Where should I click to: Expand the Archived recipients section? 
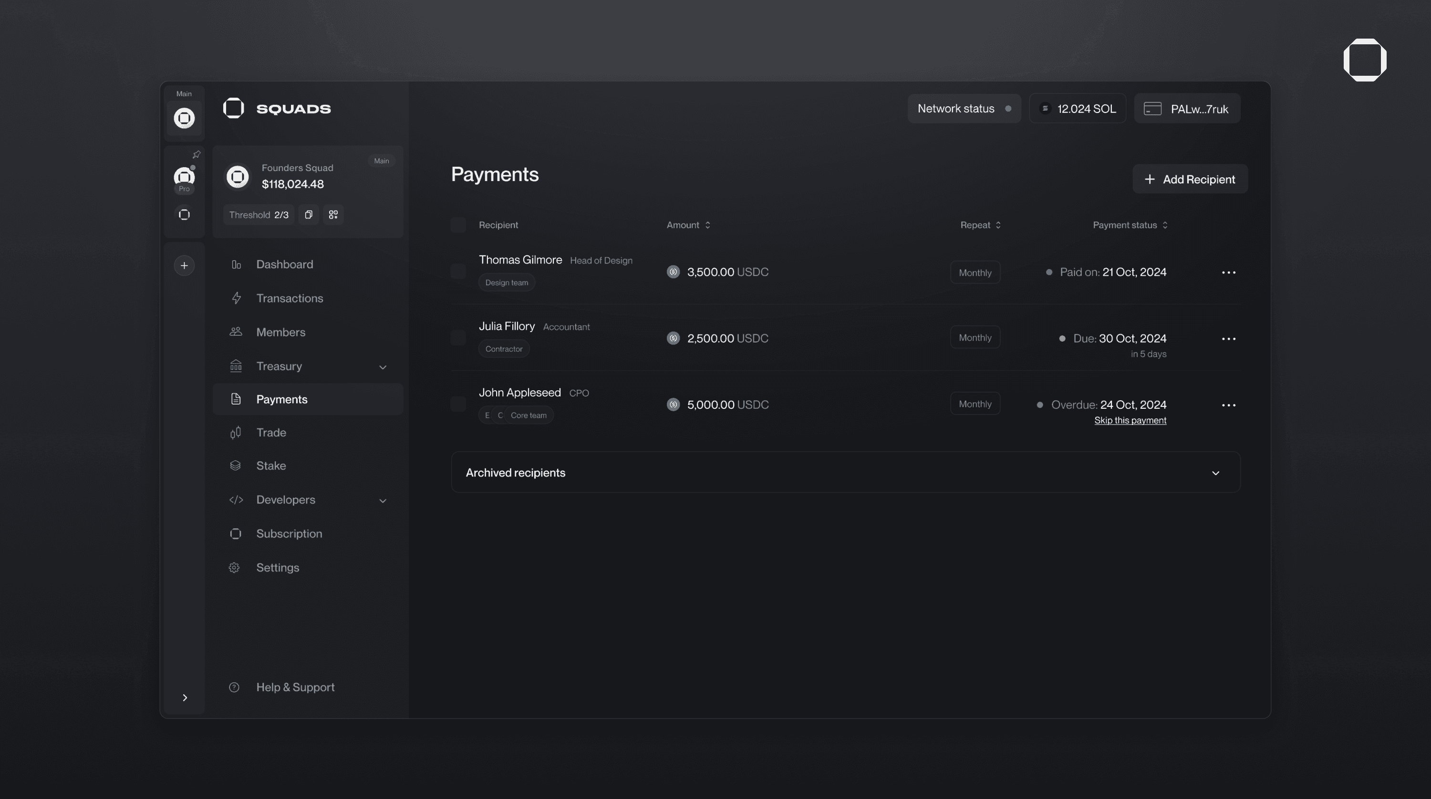pos(1215,472)
